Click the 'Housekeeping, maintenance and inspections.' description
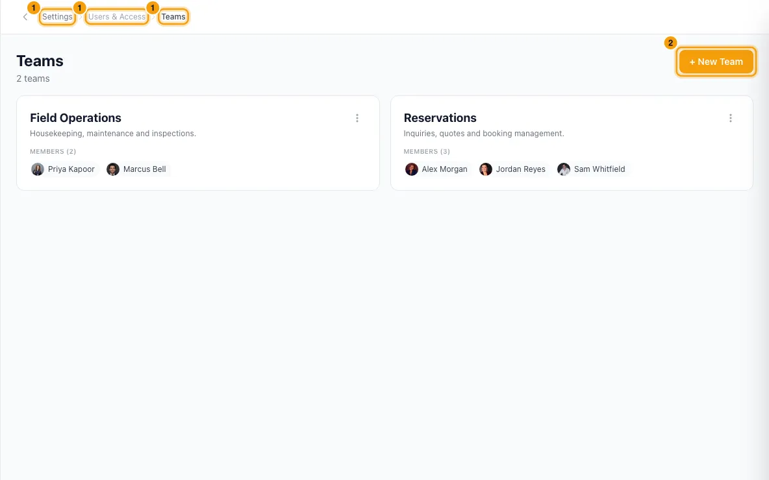This screenshot has width=769, height=480. tap(113, 133)
